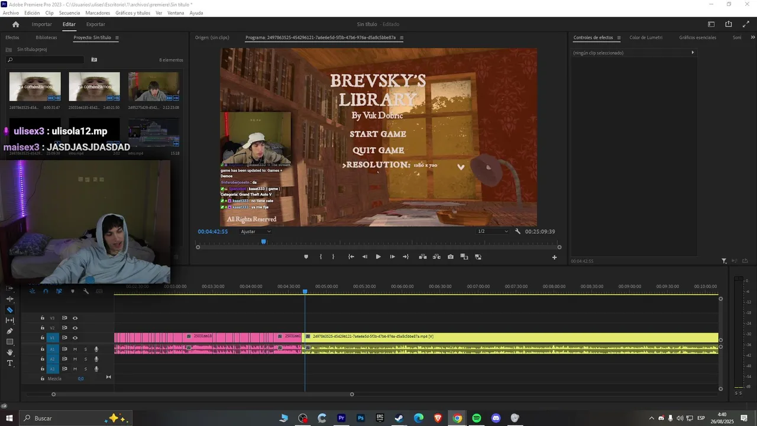
Task: Toggle visibility of track V1
Action: (75, 338)
